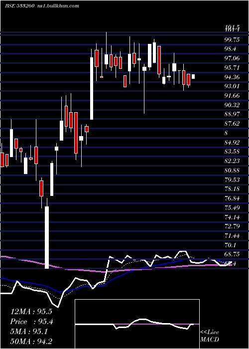The height and width of the screenshot is (349, 249).
Task: Click the 70.1 price axis label
Action: click(x=230, y=245)
